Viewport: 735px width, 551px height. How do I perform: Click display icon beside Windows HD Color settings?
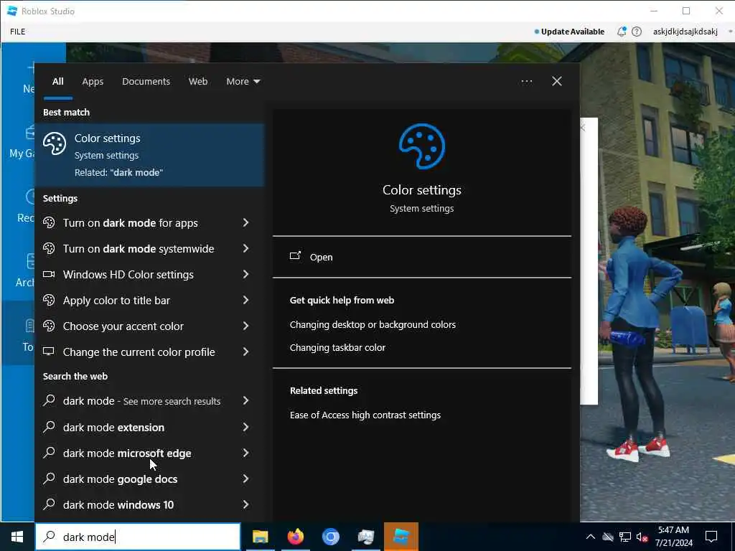pyautogui.click(x=49, y=274)
